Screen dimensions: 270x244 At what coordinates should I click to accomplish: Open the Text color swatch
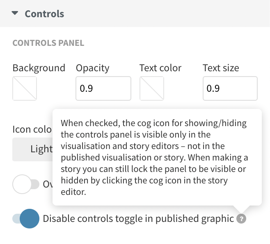click(152, 88)
